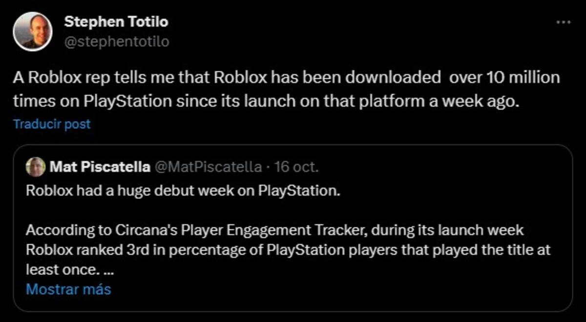Click the Stephen Totilo display name
586x322 pixels.
click(116, 21)
